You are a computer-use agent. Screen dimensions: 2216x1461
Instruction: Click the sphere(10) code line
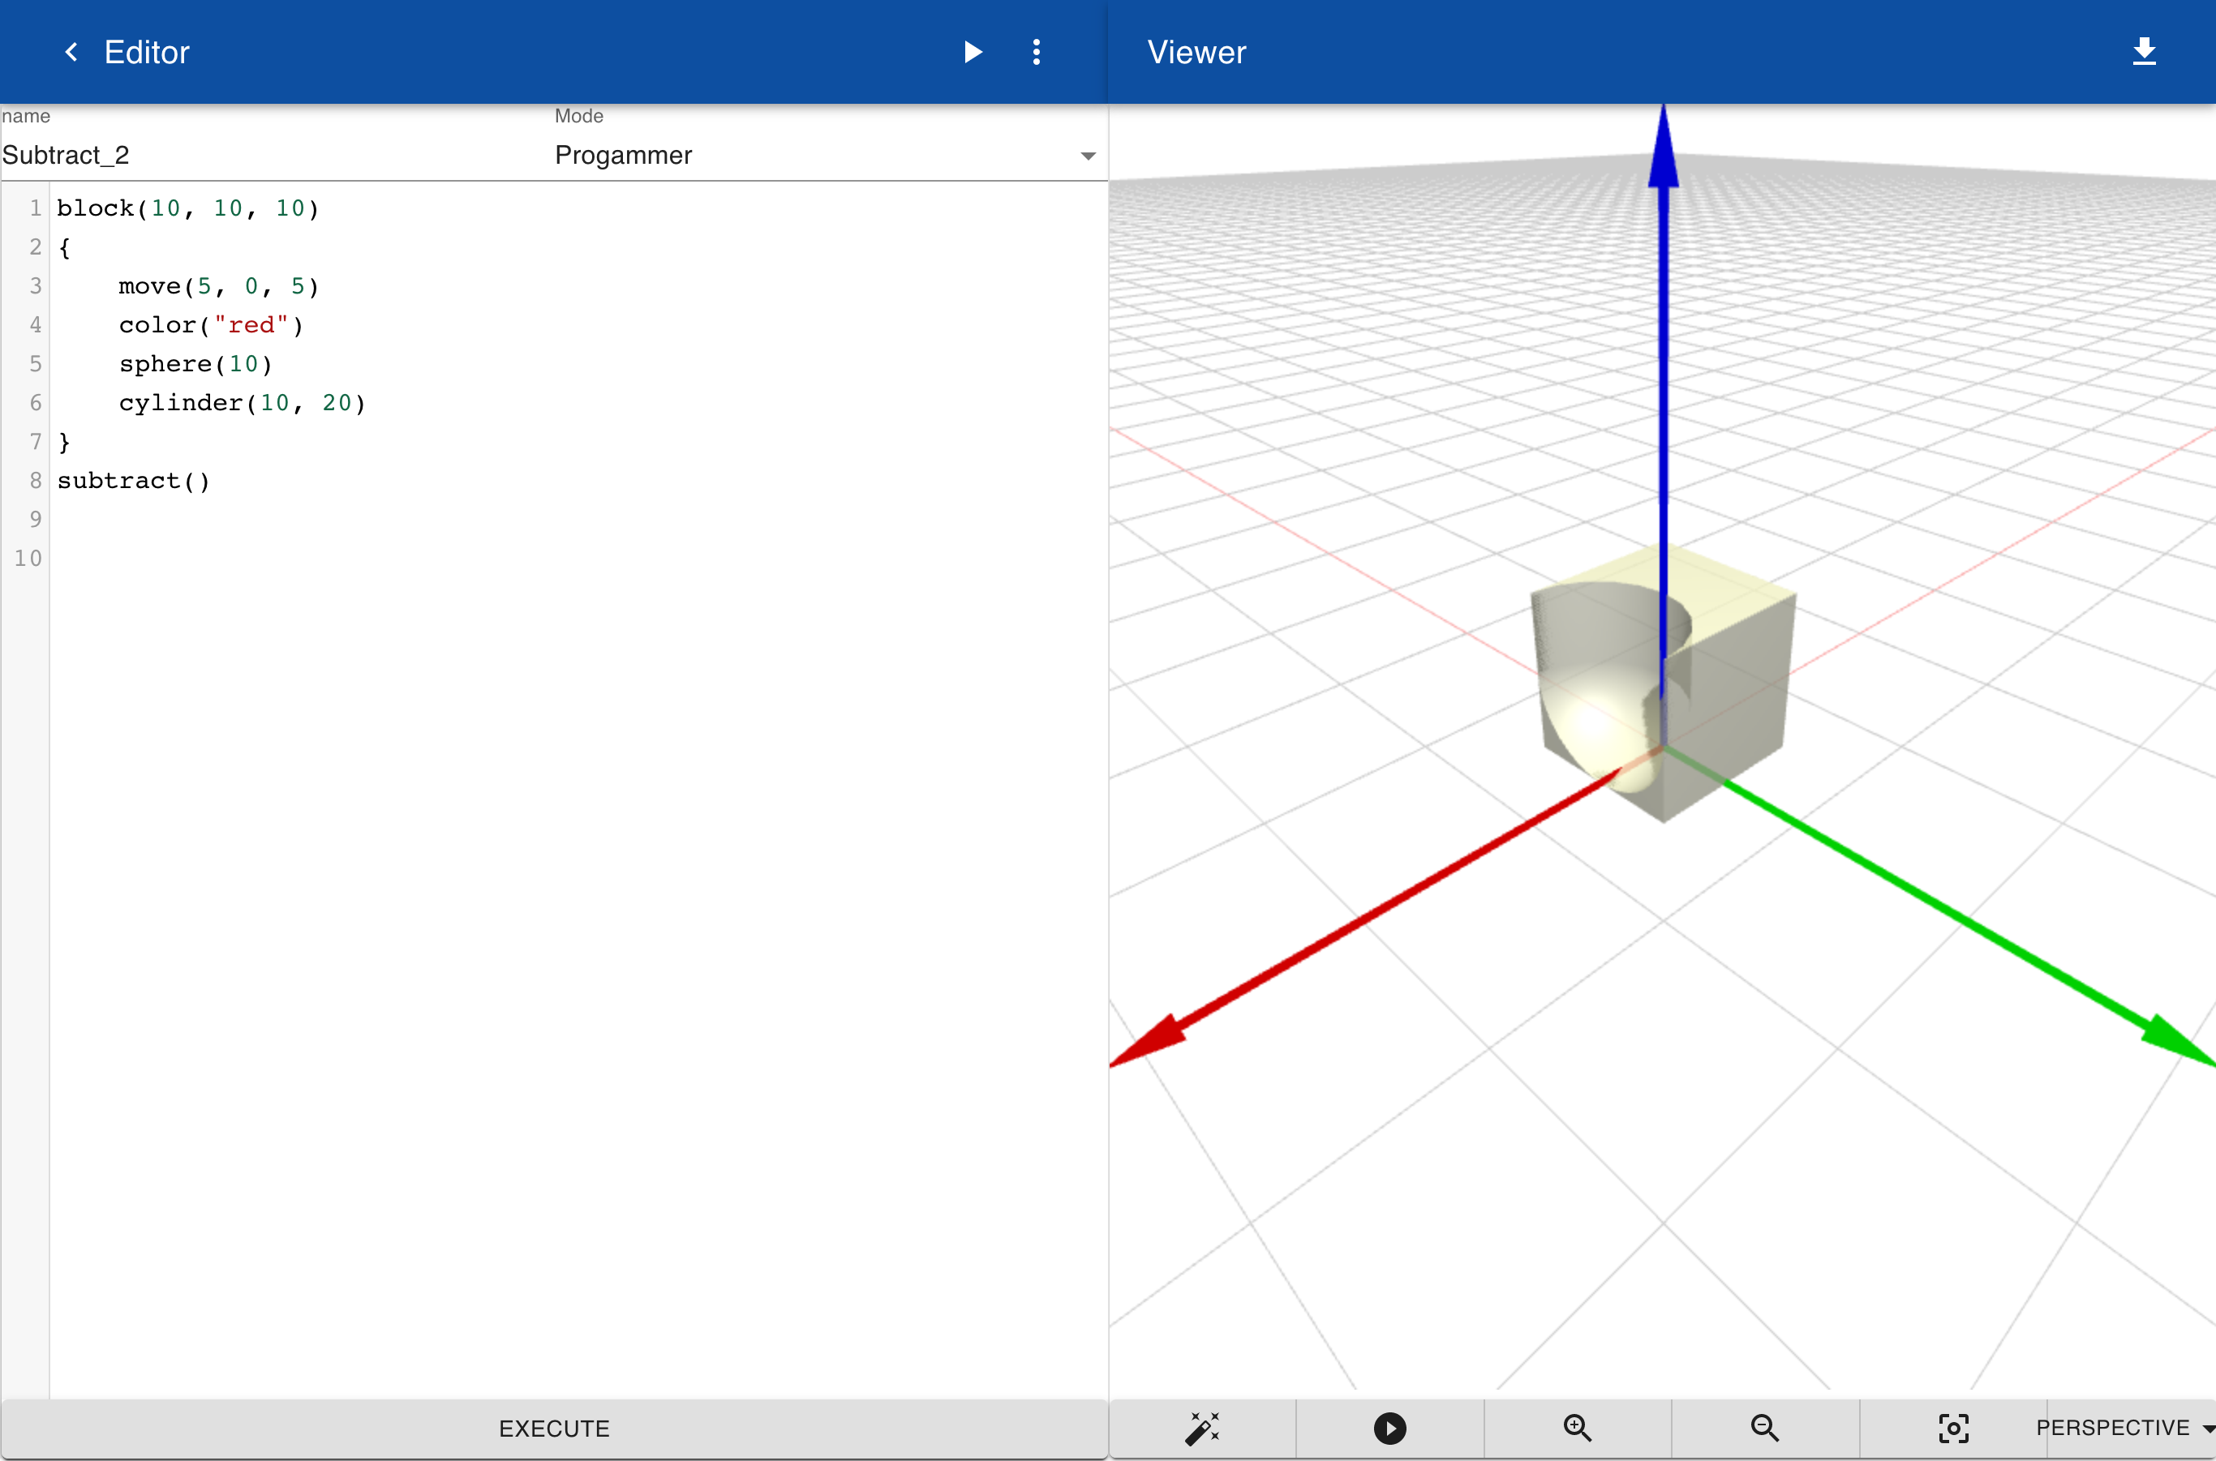195,364
